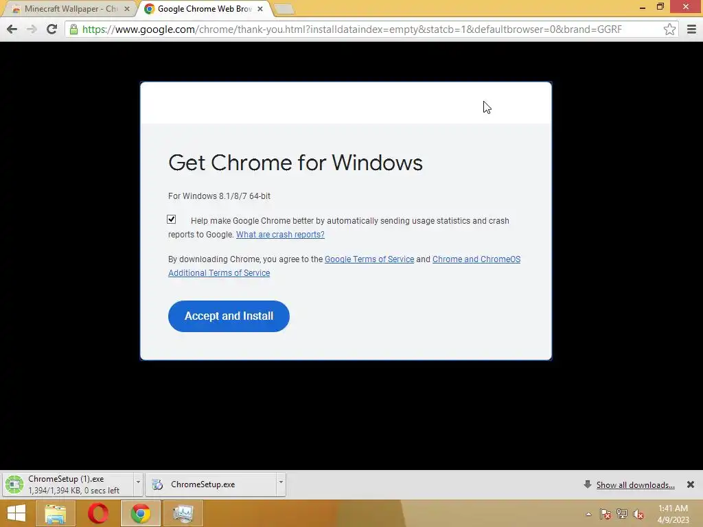Open the ChromeSetup.exe download item

tap(211, 484)
